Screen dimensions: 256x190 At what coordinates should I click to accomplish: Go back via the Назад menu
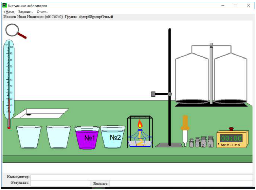tap(9, 12)
